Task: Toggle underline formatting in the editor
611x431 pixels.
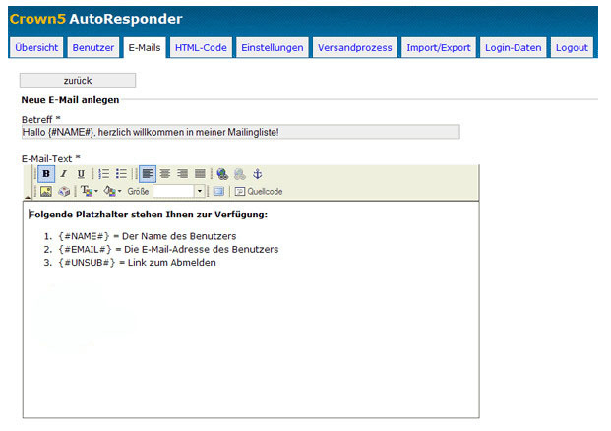Action: tap(81, 174)
